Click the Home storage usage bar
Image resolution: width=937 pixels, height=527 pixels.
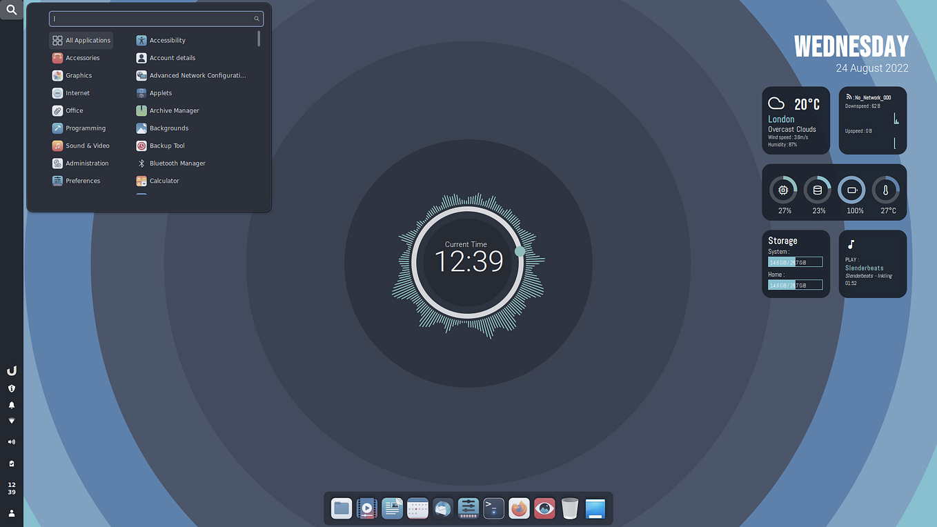(x=795, y=284)
